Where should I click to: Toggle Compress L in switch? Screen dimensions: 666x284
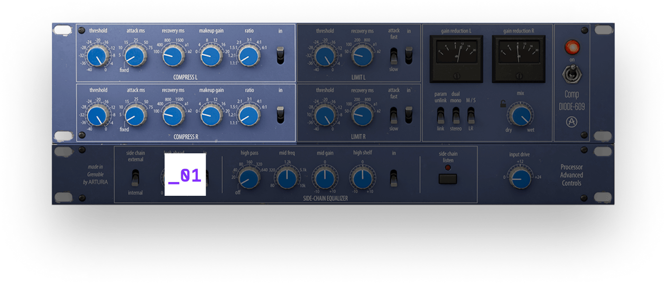[x=280, y=55]
